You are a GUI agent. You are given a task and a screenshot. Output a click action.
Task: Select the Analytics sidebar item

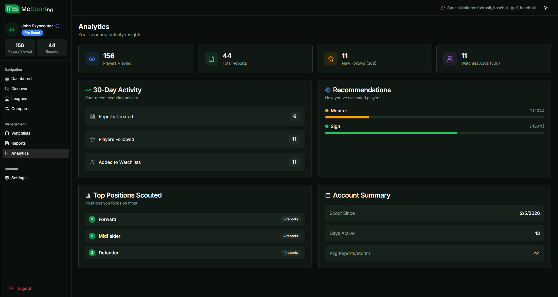pyautogui.click(x=20, y=153)
